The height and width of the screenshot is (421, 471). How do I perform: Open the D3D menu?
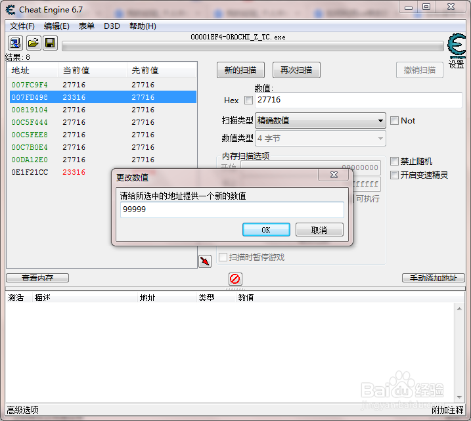point(112,26)
